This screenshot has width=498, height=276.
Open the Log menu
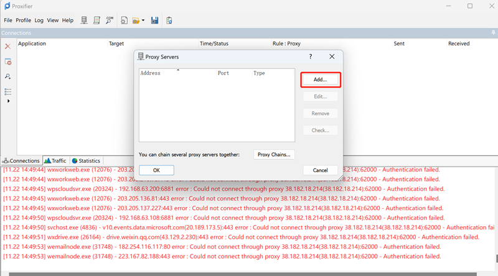pyautogui.click(x=39, y=21)
